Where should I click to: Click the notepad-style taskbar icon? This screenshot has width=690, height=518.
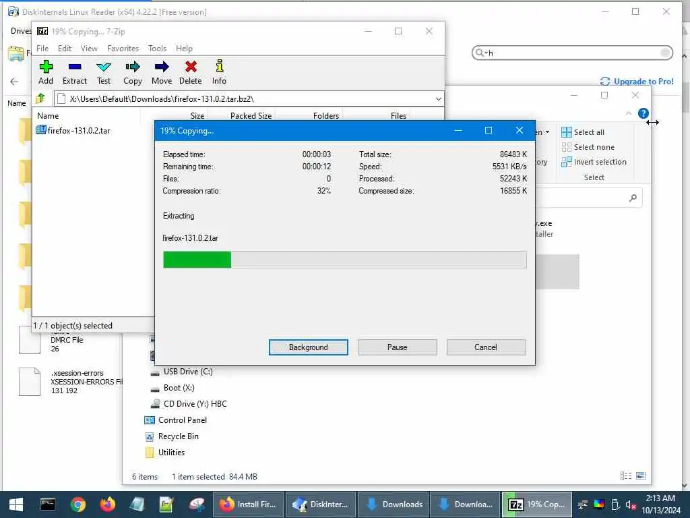137,505
